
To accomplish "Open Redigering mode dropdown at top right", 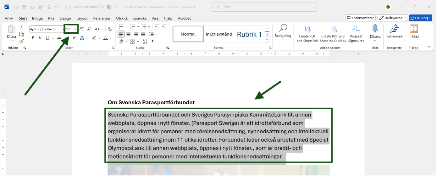I will (392, 18).
